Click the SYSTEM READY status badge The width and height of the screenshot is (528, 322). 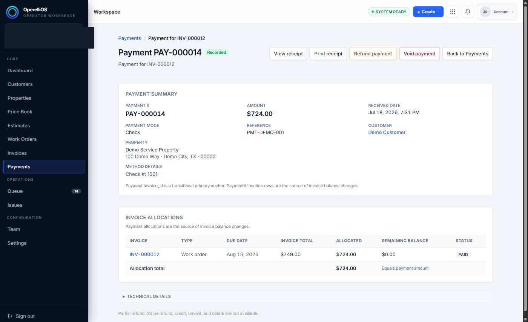(389, 12)
